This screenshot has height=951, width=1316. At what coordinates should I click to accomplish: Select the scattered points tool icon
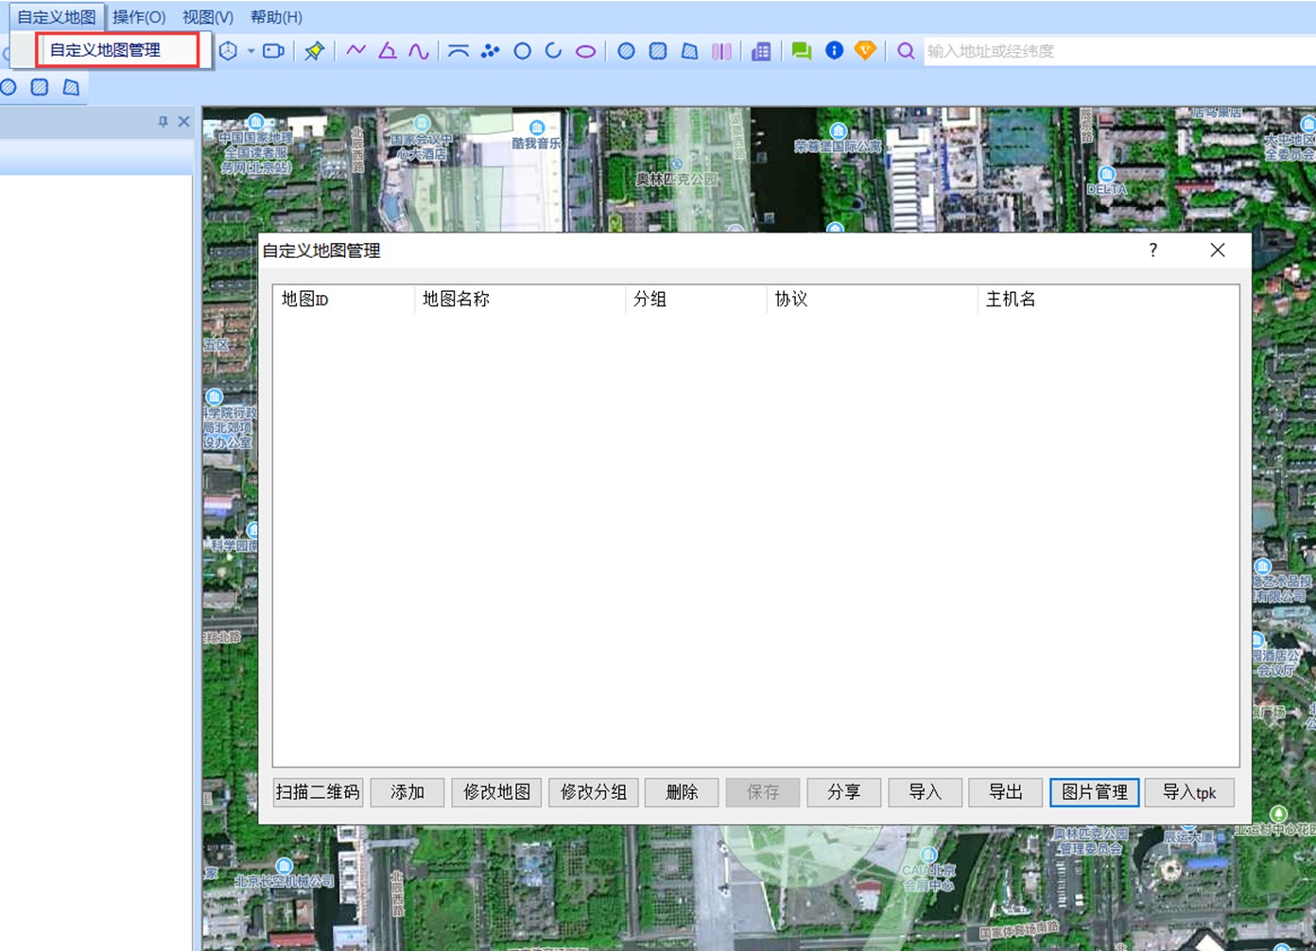tap(490, 51)
